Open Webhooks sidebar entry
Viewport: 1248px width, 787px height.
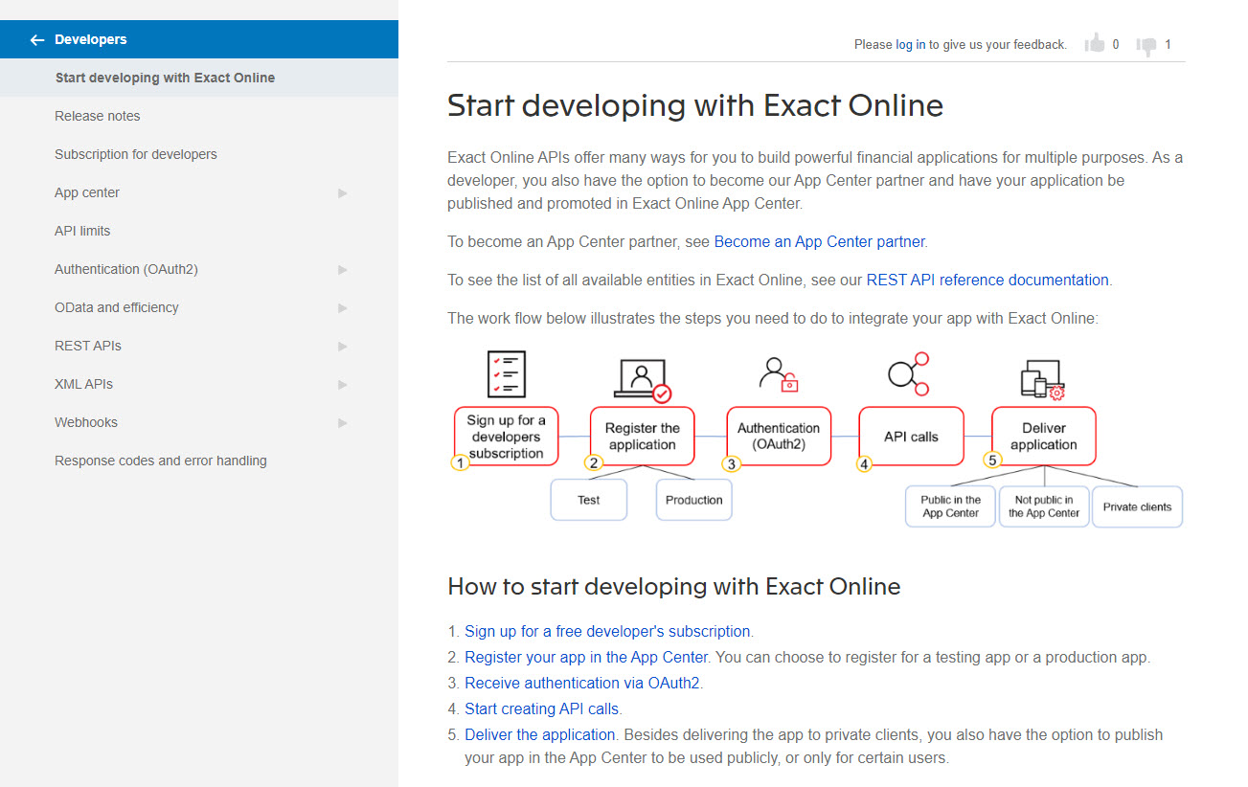[x=86, y=422]
